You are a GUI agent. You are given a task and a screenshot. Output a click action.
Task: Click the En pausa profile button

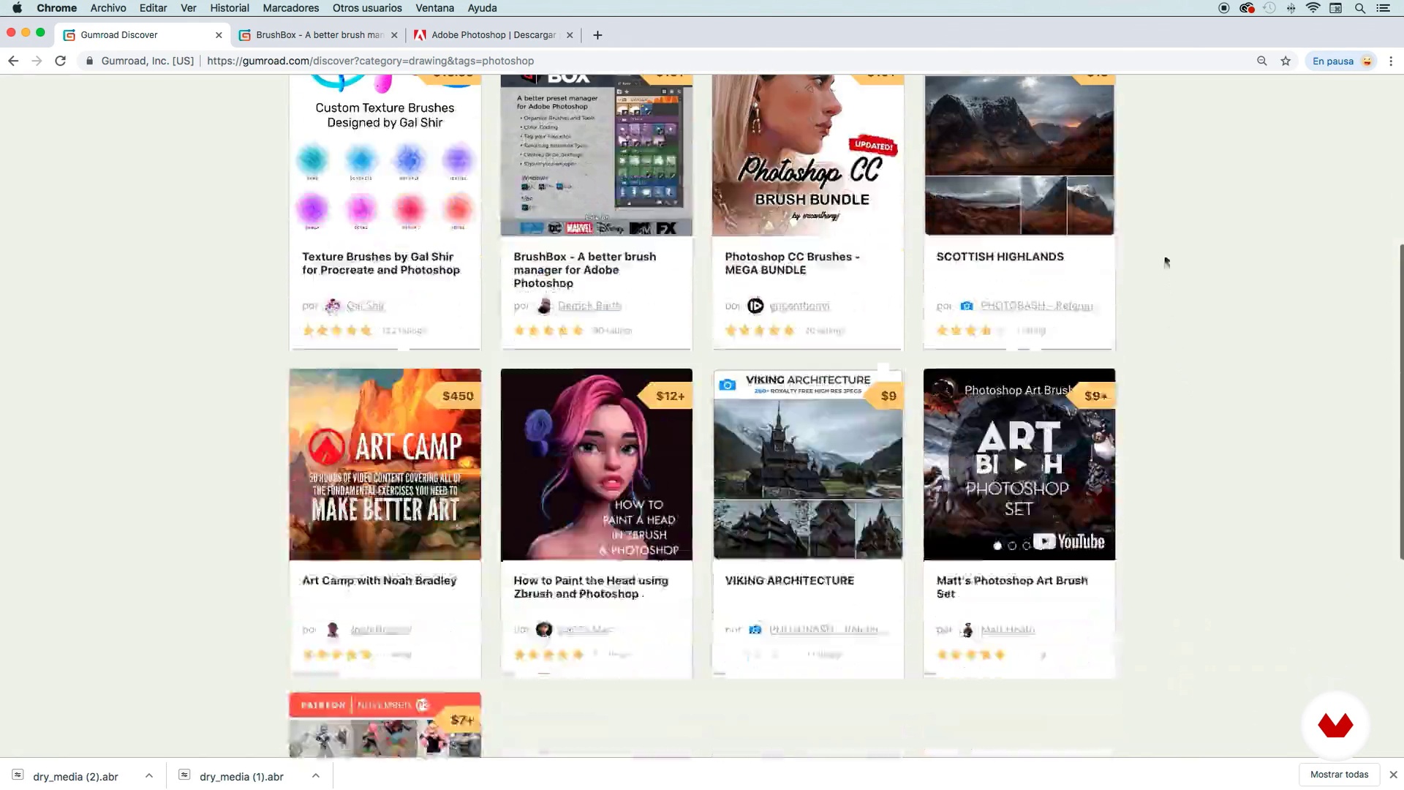coord(1341,61)
